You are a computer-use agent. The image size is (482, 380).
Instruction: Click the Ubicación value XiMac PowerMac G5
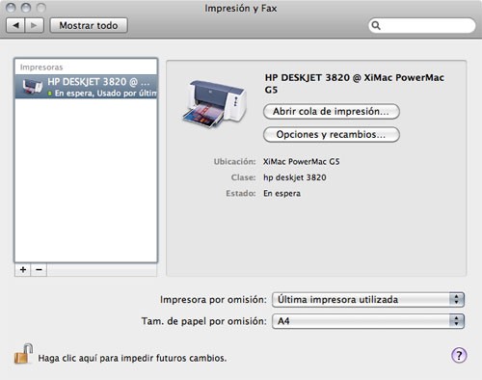tap(301, 161)
